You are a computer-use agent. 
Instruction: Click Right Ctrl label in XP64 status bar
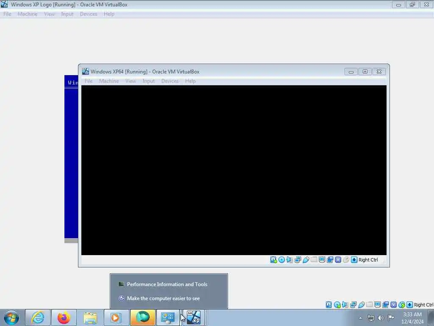click(368, 260)
